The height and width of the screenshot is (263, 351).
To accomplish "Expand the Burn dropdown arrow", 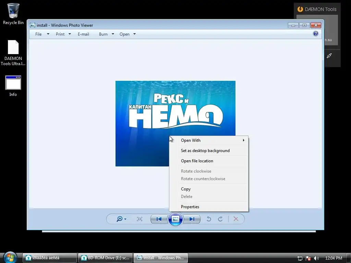I will 113,34.
